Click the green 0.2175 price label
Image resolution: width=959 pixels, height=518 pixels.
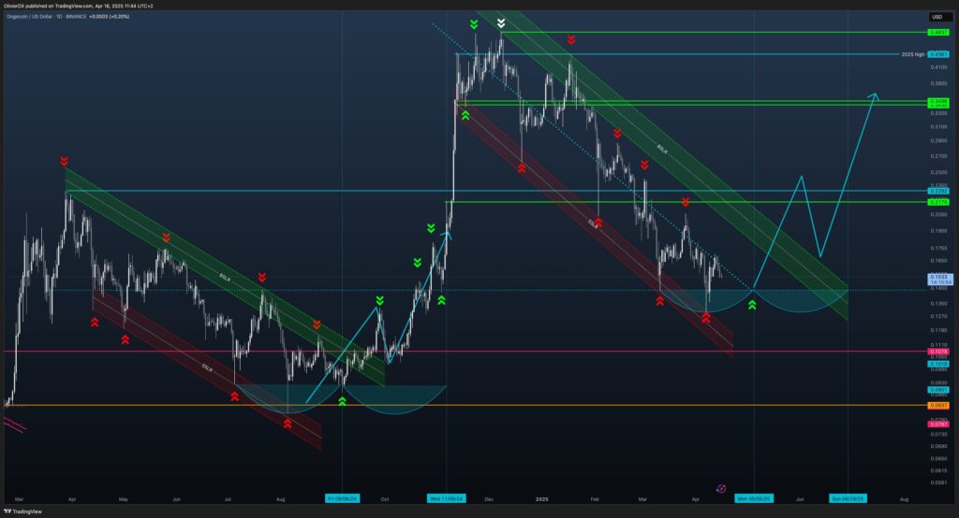[x=937, y=202]
